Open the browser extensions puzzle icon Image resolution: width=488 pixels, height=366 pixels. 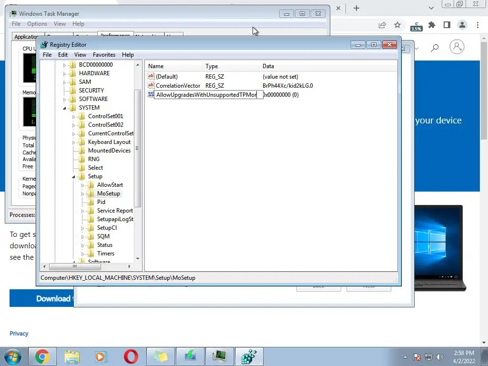coord(432,25)
